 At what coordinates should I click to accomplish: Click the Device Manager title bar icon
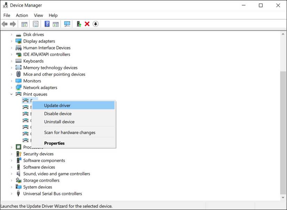point(5,5)
